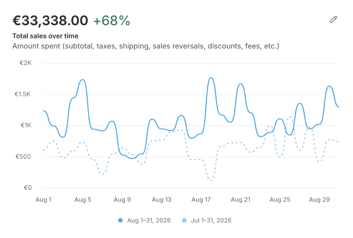Image resolution: width=353 pixels, height=238 pixels.
Task: Click the Aug 21 date label
Action: (241, 200)
